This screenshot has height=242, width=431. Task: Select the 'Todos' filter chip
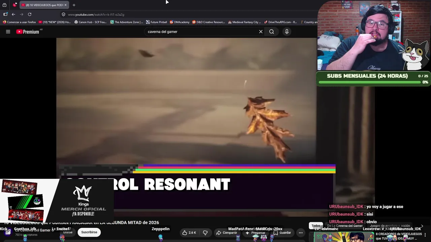[x=316, y=226]
